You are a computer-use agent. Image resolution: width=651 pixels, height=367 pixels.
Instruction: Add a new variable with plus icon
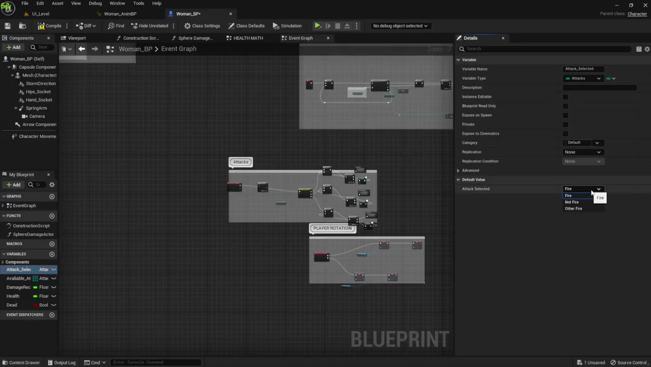[52, 254]
